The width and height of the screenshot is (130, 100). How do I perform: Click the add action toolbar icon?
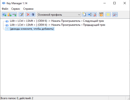coord(4,15)
